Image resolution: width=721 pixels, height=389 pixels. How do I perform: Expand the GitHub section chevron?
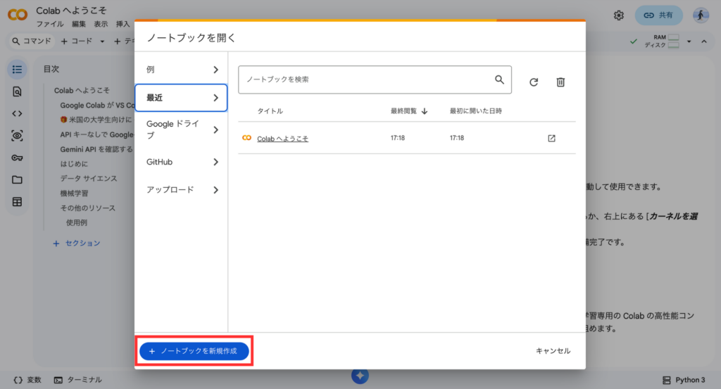215,162
